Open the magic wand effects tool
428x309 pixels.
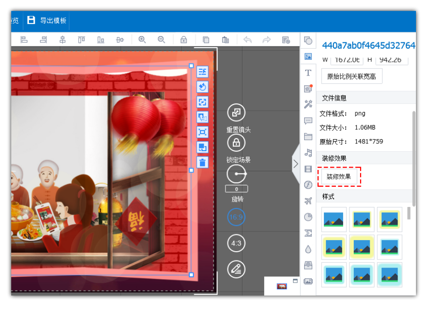(x=308, y=104)
